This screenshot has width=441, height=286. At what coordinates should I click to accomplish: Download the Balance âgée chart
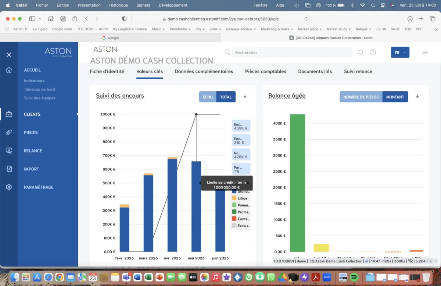(x=417, y=97)
